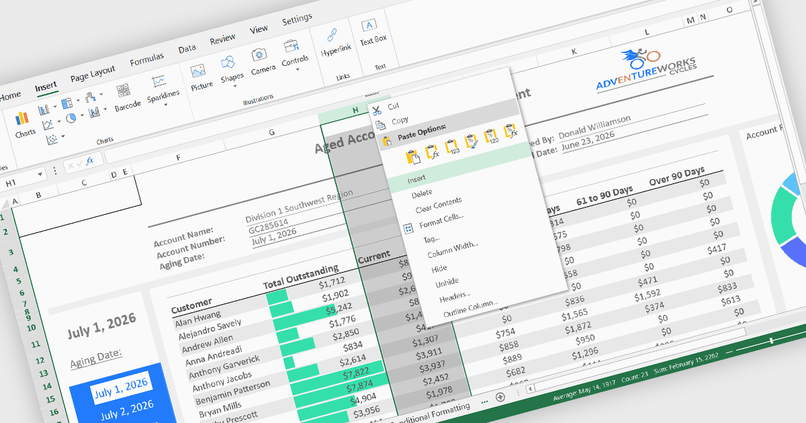
Task: Add a new sheet with plus button
Action: 500,397
